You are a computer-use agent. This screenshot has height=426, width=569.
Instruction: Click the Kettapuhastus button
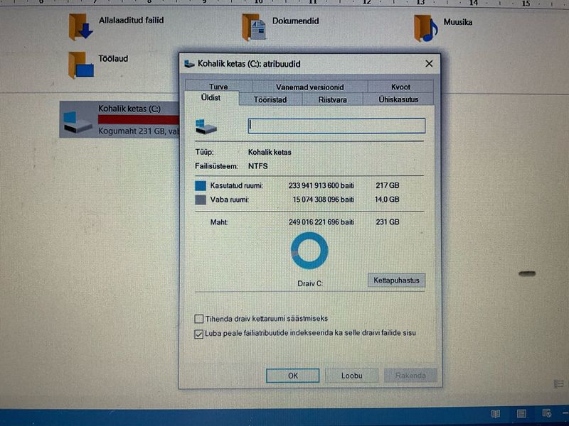click(x=396, y=280)
